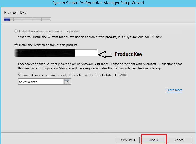
Task: Click the arrow pointing at the key field
Action: (x=105, y=54)
